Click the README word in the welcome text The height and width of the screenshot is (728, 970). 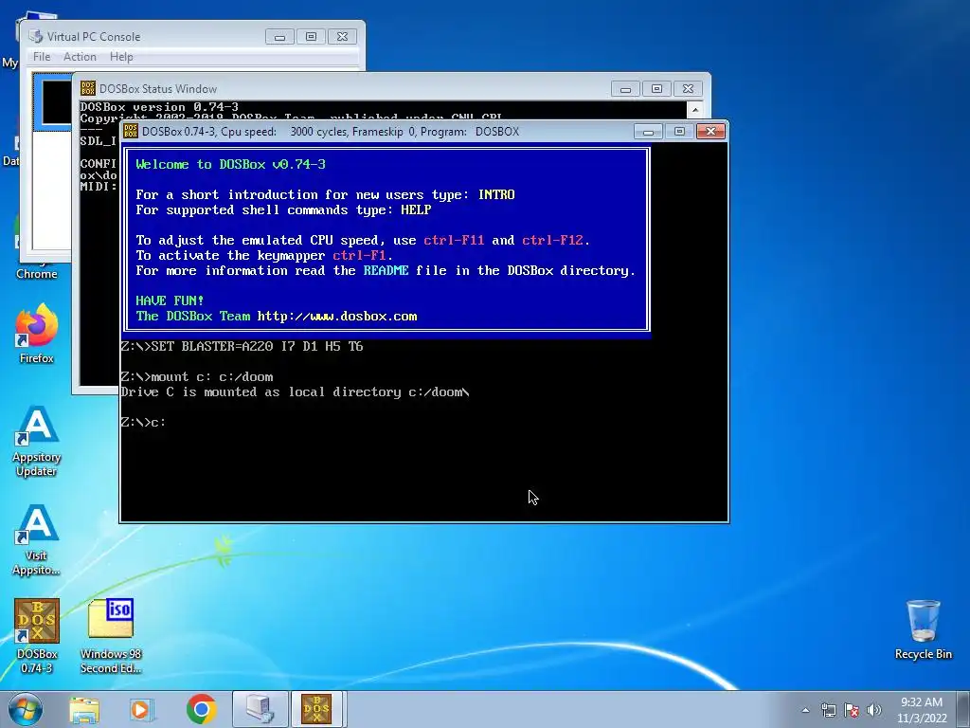386,270
